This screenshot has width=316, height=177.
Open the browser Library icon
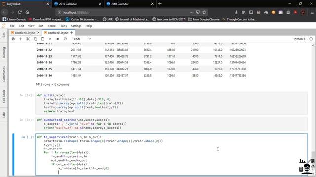(243, 12)
